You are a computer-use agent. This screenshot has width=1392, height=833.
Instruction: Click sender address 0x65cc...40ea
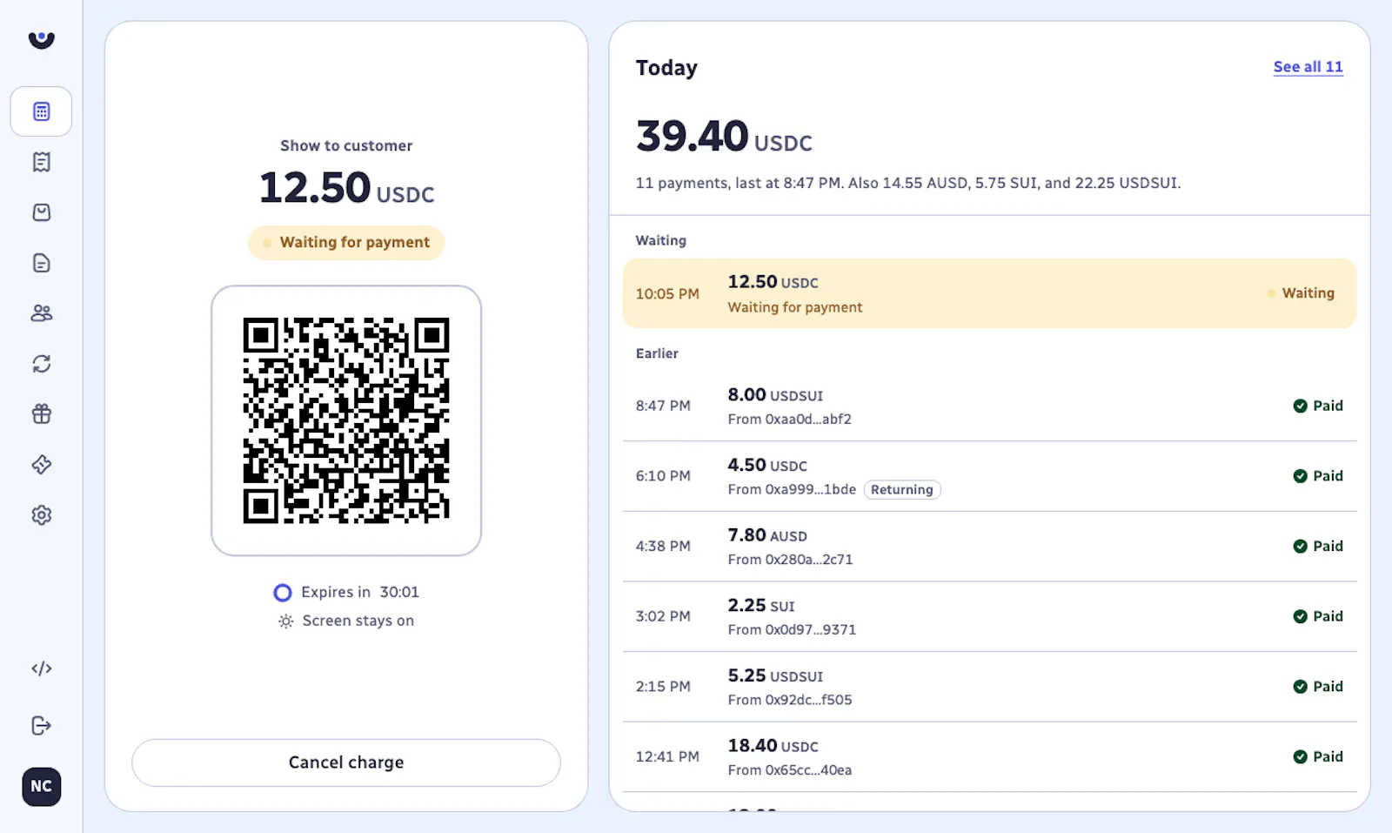(808, 770)
